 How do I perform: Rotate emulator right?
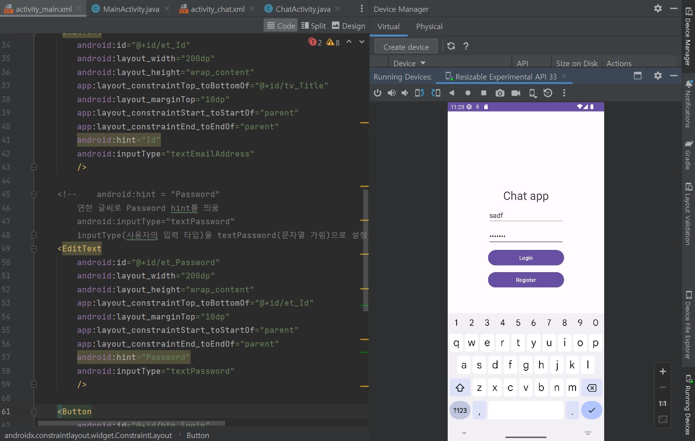click(x=436, y=93)
